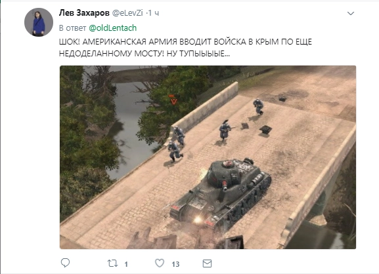Click the tank in the attached image
This screenshot has width=379, height=274.
point(221,193)
